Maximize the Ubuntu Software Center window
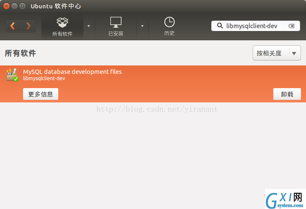306x209 pixels. (23, 6)
